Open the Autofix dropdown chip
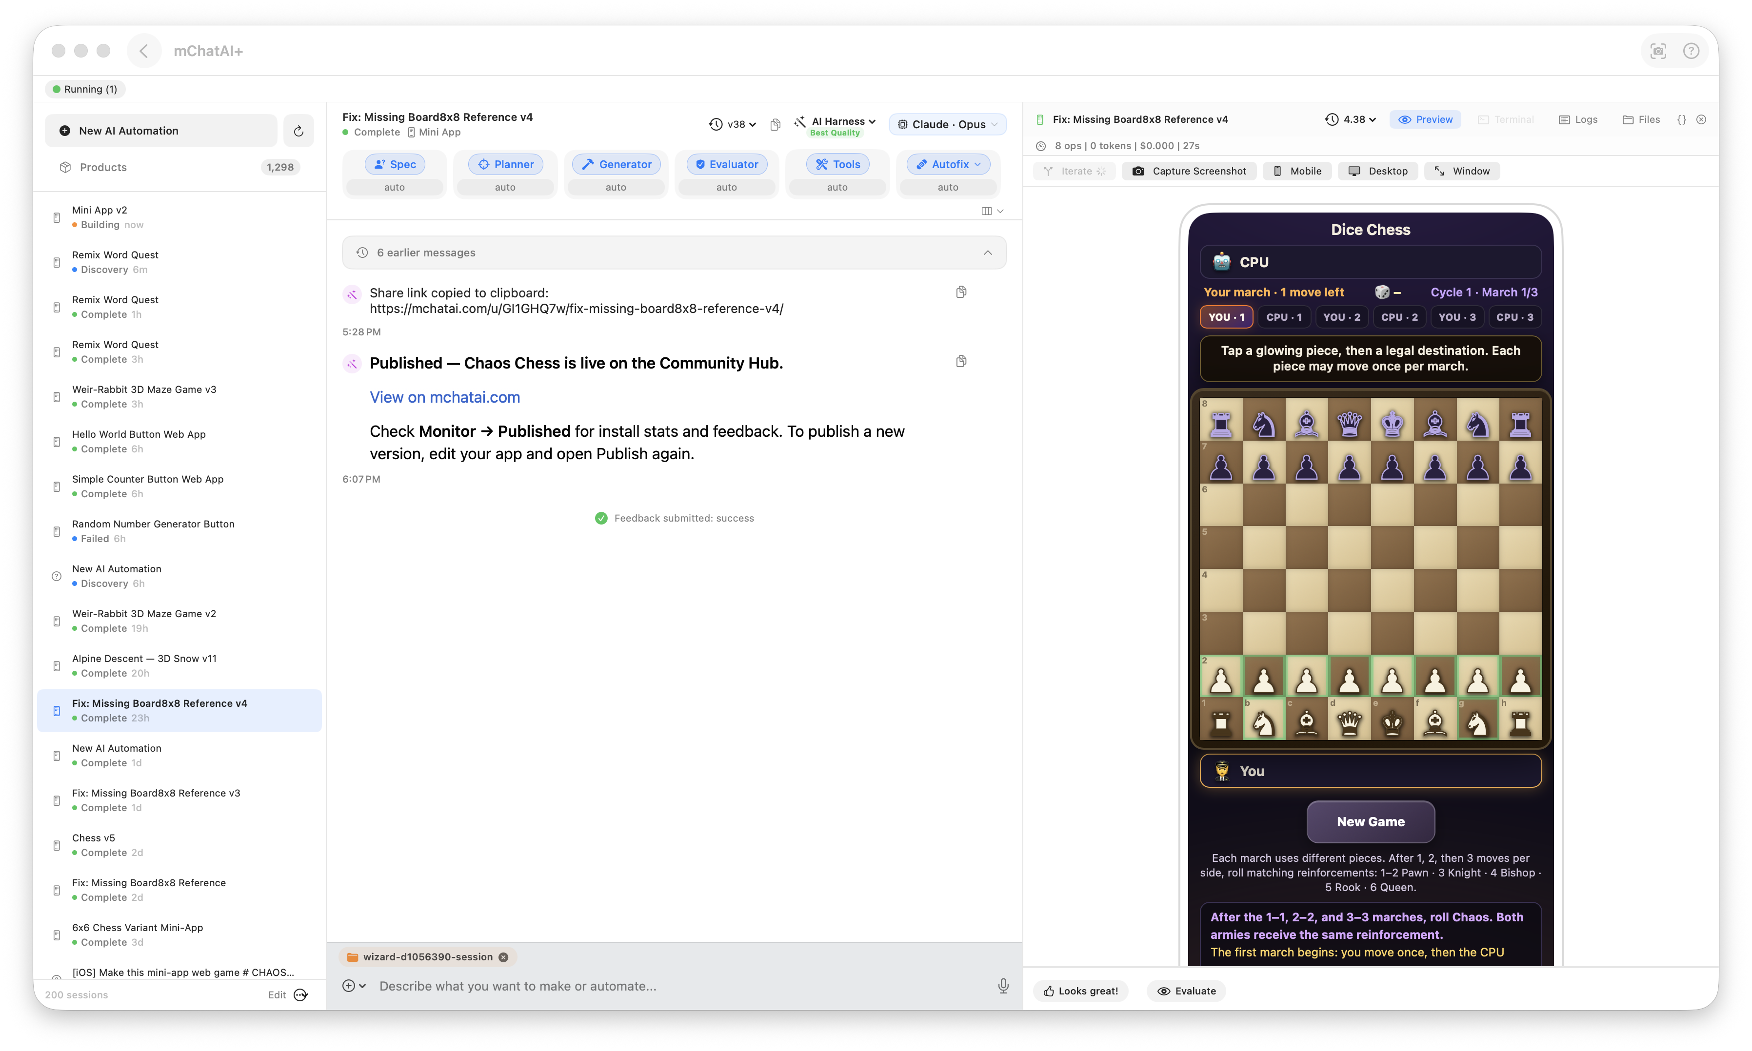The height and width of the screenshot is (1051, 1752). [948, 164]
